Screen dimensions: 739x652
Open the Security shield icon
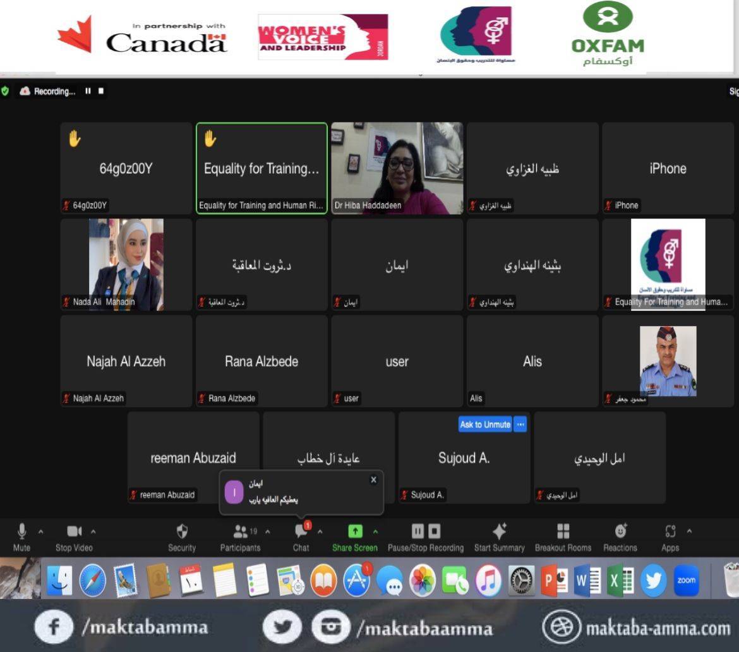(x=182, y=531)
